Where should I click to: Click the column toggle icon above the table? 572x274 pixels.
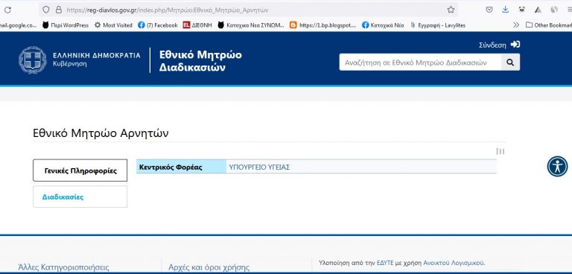[500, 151]
